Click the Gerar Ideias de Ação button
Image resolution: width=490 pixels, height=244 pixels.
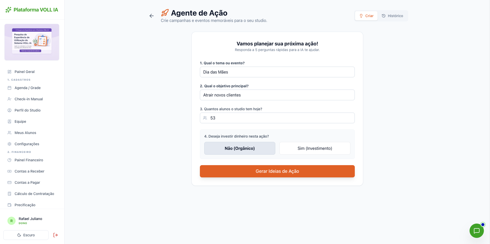pyautogui.click(x=277, y=171)
